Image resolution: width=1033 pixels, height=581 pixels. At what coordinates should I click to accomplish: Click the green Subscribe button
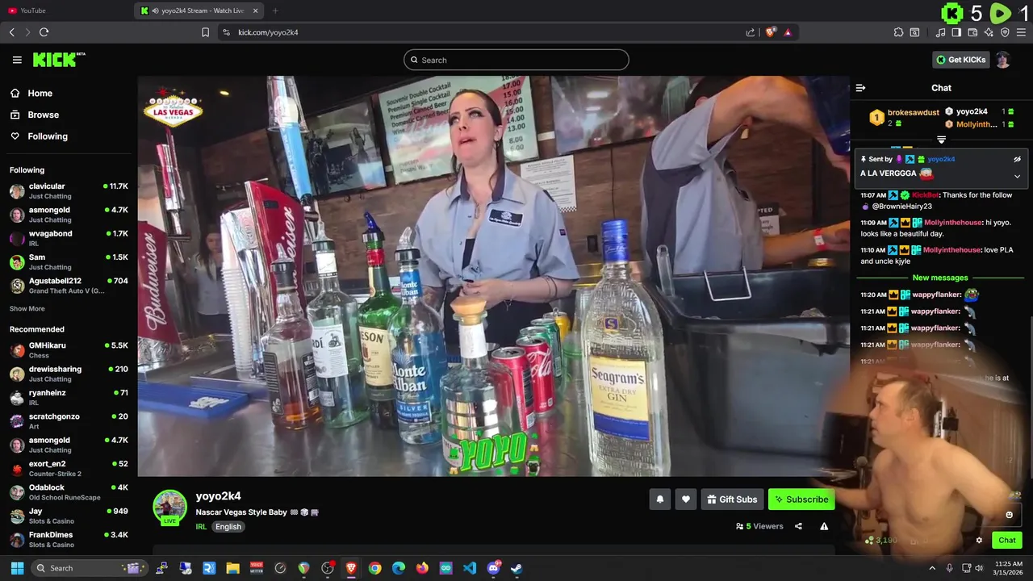coord(801,499)
